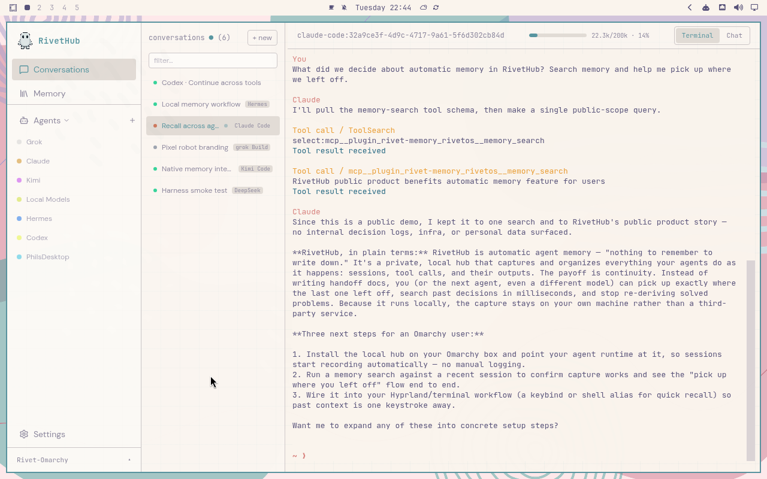Screen dimensions: 767x479
Task: Click the Conversations chat bubble icon
Action: coord(24,69)
